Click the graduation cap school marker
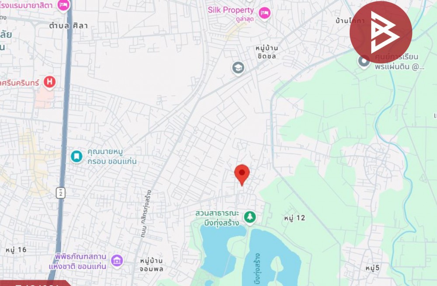The height and width of the screenshot is (286, 437). [238, 68]
